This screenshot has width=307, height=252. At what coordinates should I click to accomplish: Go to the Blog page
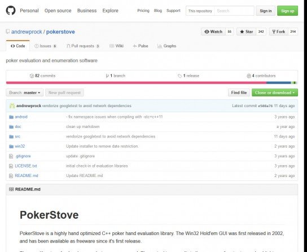158,11
